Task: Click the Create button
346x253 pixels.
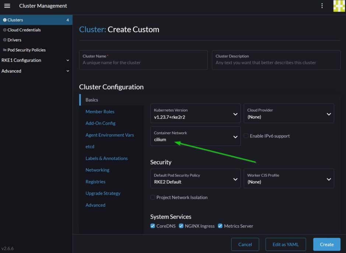Action: pos(326,244)
